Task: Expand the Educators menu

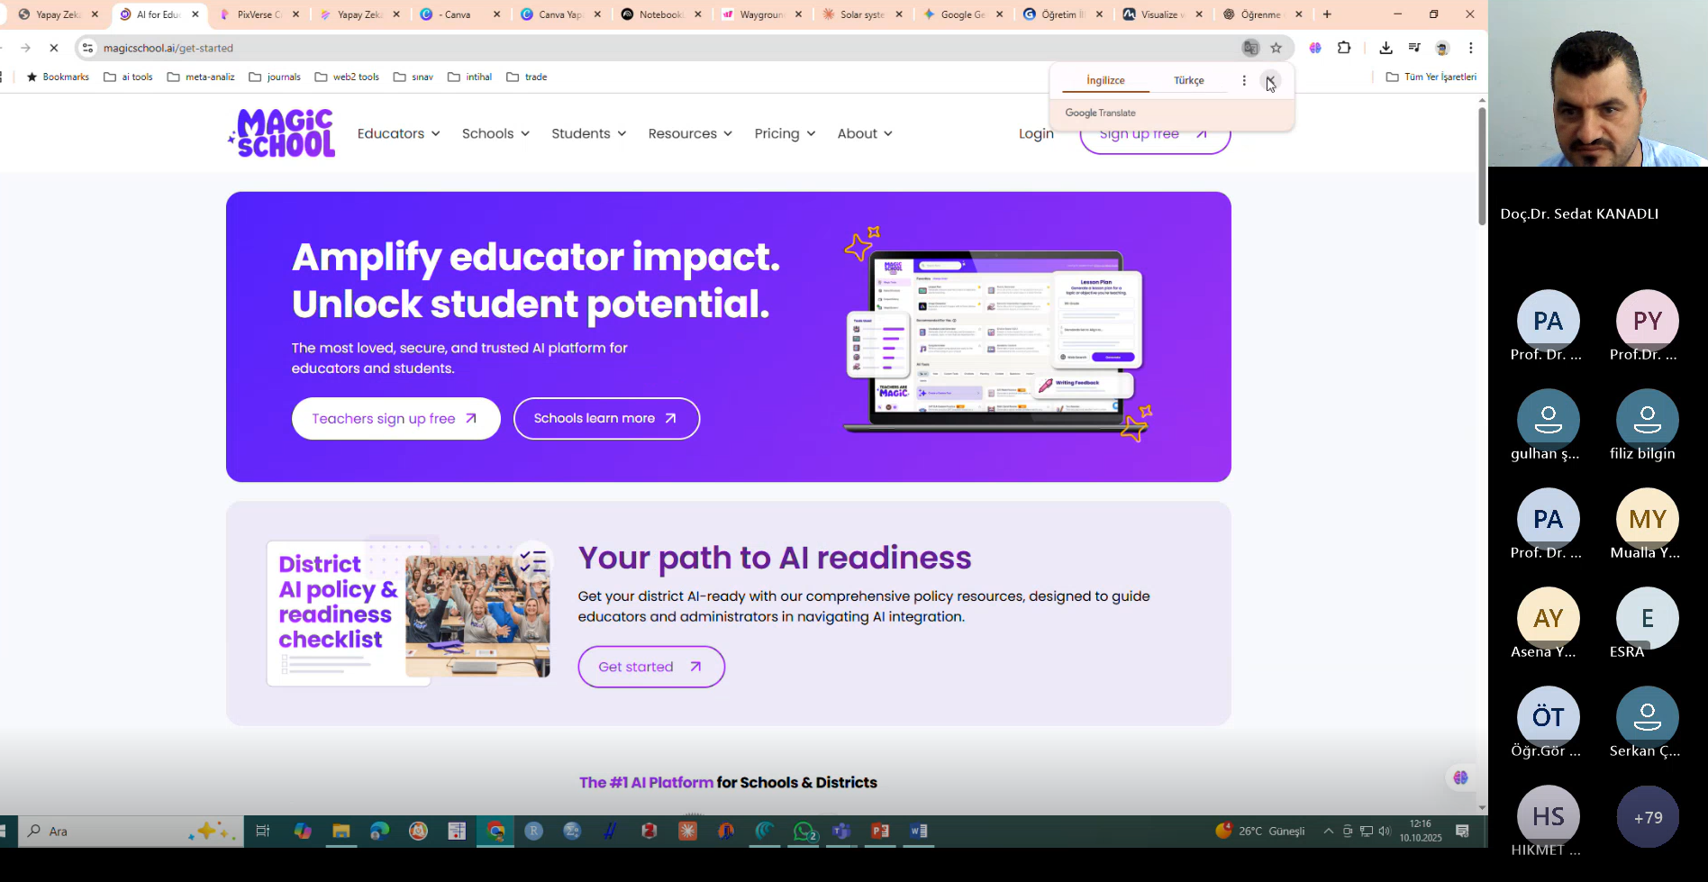Action: click(x=398, y=133)
